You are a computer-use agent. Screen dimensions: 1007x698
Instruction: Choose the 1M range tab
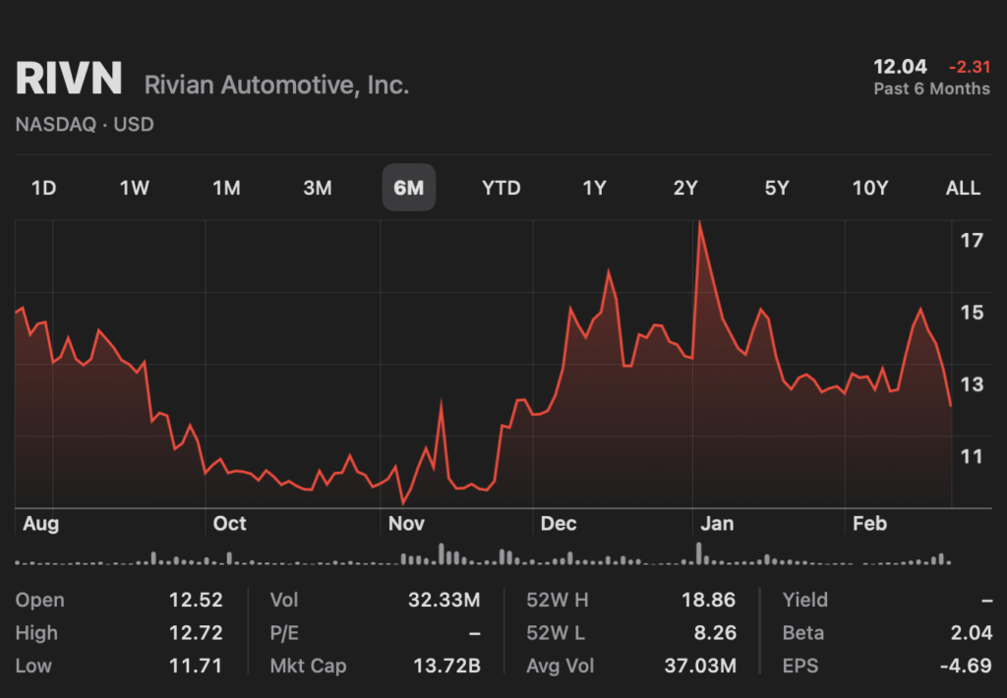point(226,188)
